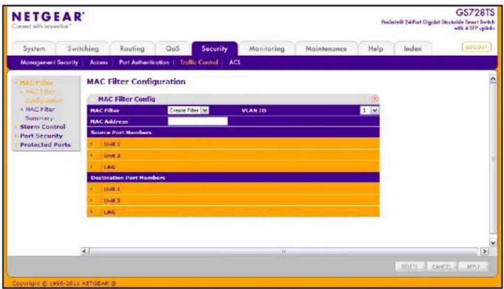The image size is (504, 289).
Task: Switch to the Index tab
Action: click(x=413, y=49)
